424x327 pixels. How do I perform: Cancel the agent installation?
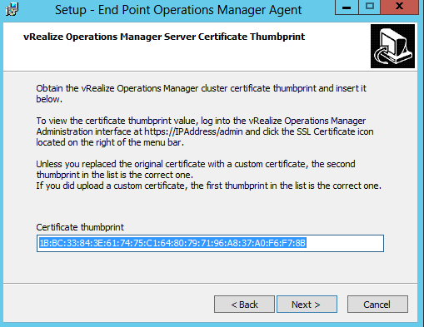coord(377,305)
